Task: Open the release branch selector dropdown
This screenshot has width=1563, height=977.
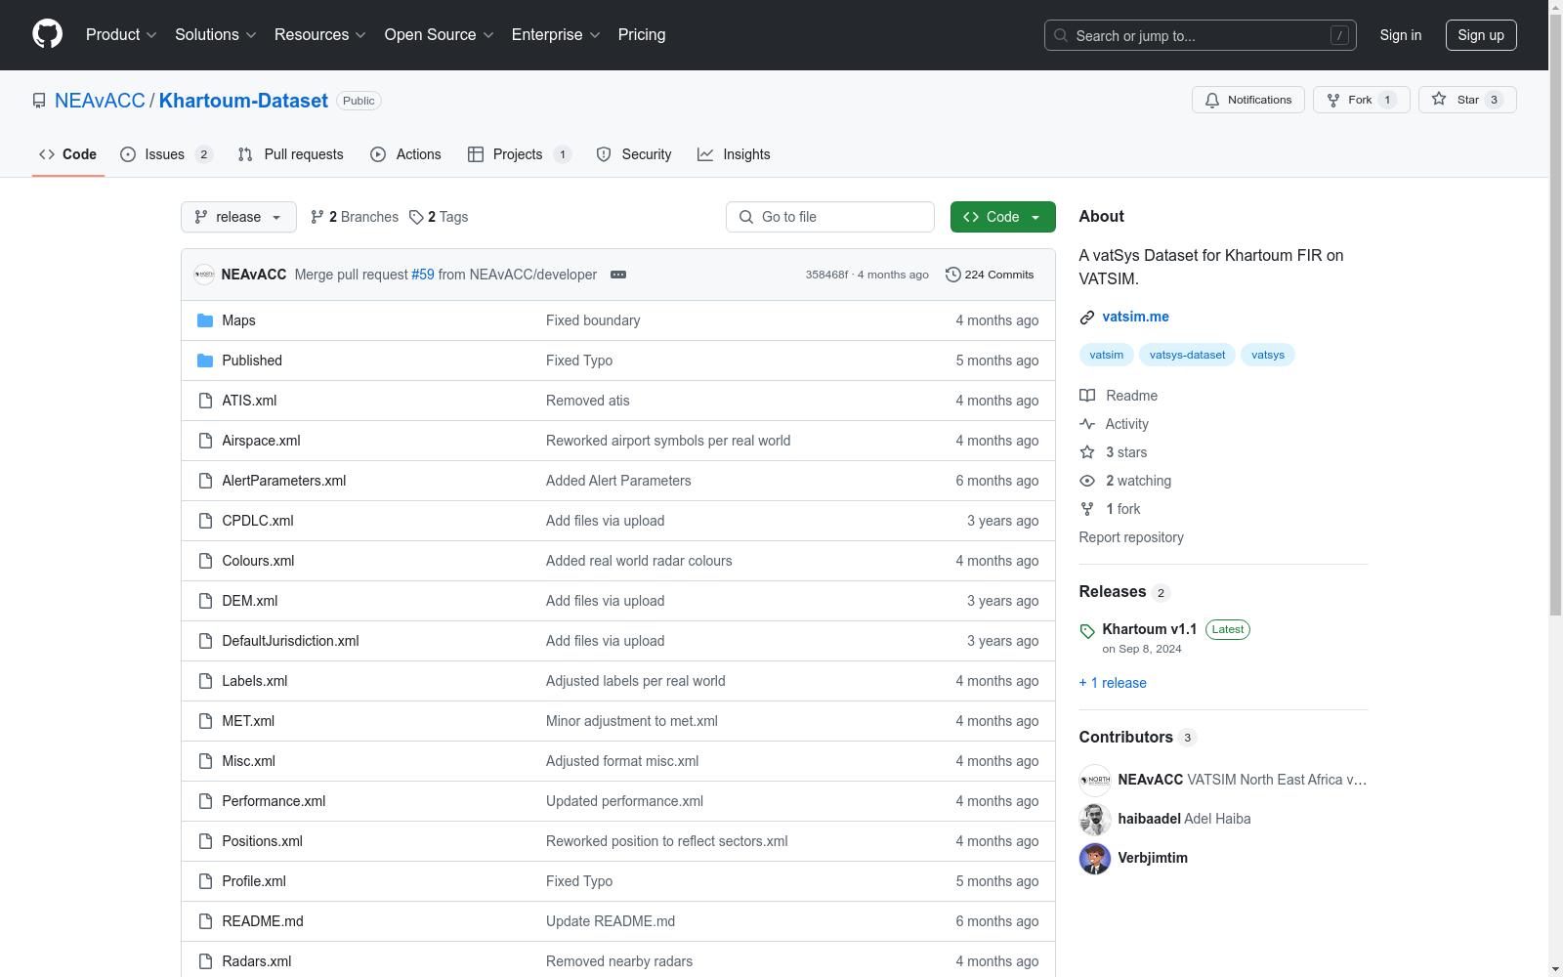Action: [x=238, y=217]
